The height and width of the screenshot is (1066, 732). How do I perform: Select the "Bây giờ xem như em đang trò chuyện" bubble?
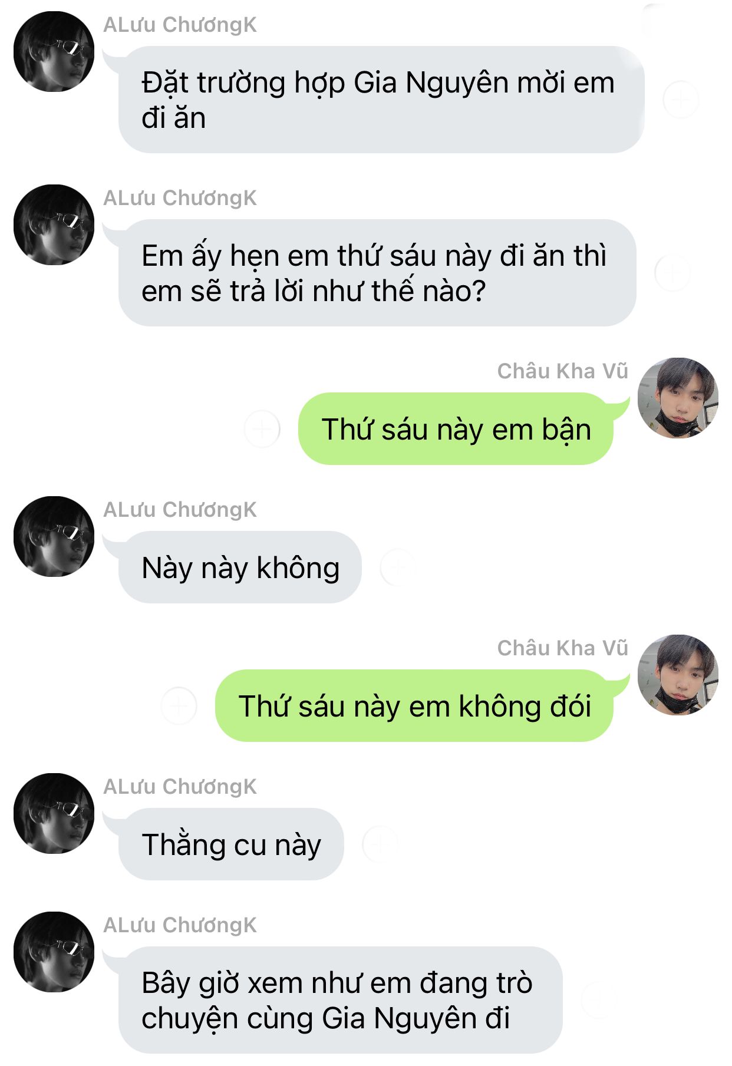pyautogui.click(x=341, y=1000)
